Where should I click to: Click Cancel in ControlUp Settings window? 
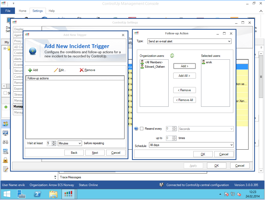pos(240,166)
